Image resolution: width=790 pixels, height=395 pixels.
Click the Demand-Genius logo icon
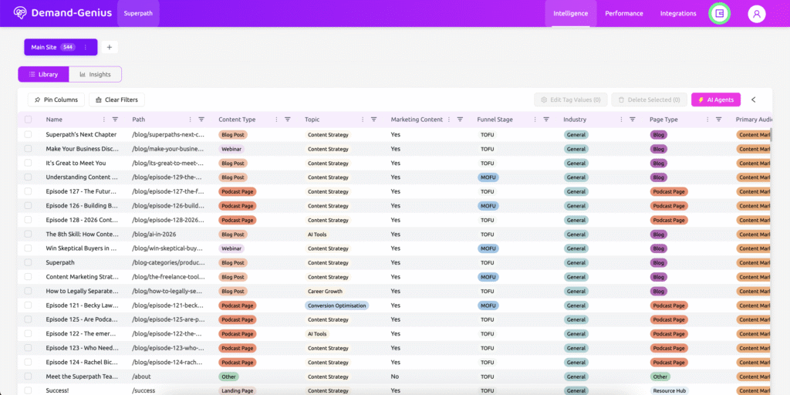(19, 13)
